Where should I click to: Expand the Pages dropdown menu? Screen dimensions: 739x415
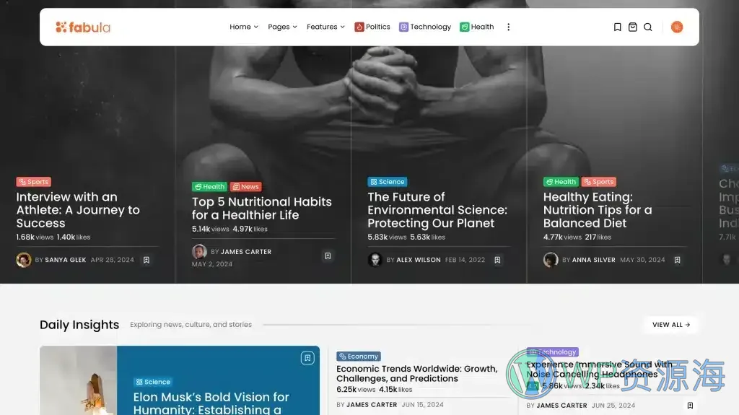(x=282, y=27)
